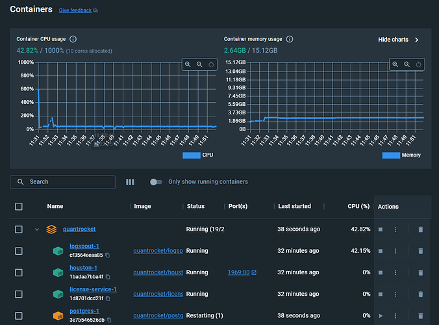
Task: Open the quantrocket/houst image link
Action: point(158,272)
